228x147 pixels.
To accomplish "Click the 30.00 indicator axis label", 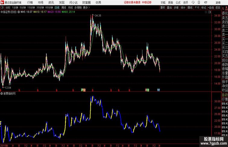I will pyautogui.click(x=217, y=101).
